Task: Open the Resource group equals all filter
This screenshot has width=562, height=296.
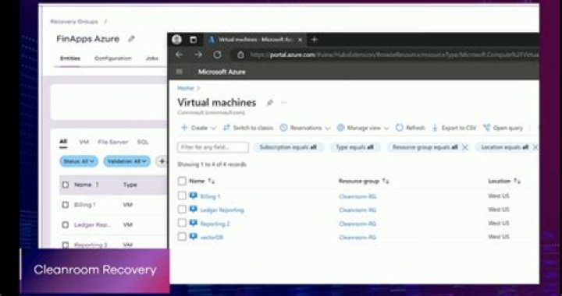Action: click(425, 147)
